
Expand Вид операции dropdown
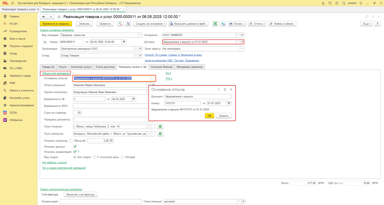[x=140, y=35]
